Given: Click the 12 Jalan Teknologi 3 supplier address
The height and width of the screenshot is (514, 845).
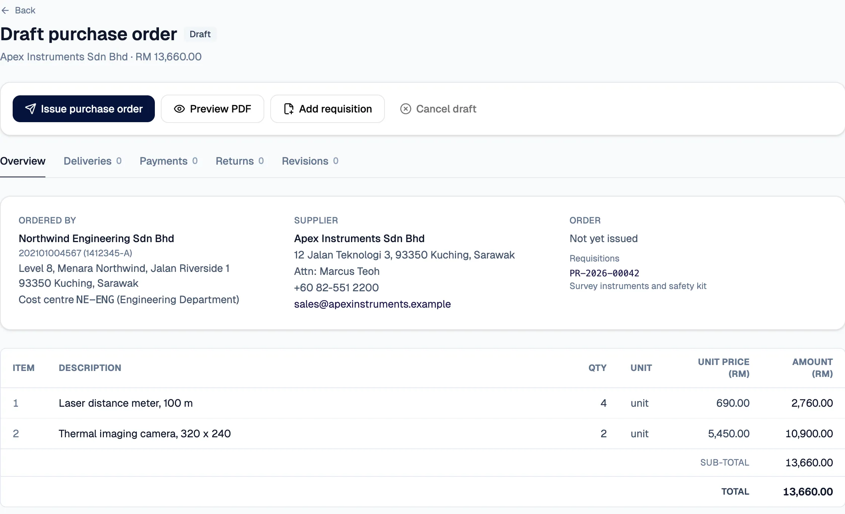Looking at the screenshot, I should tap(404, 255).
